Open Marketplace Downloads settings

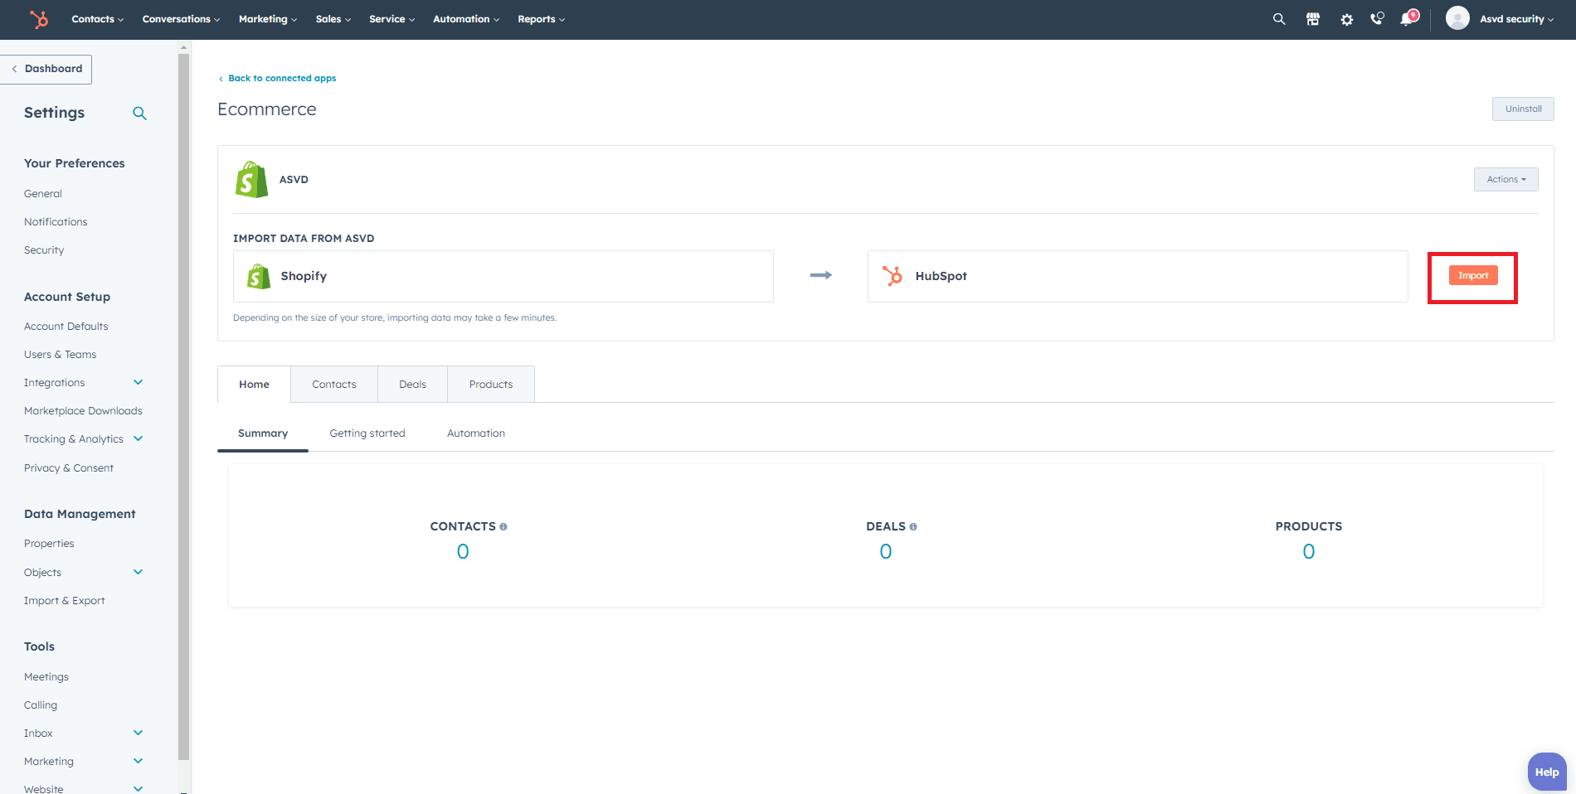[x=83, y=411]
